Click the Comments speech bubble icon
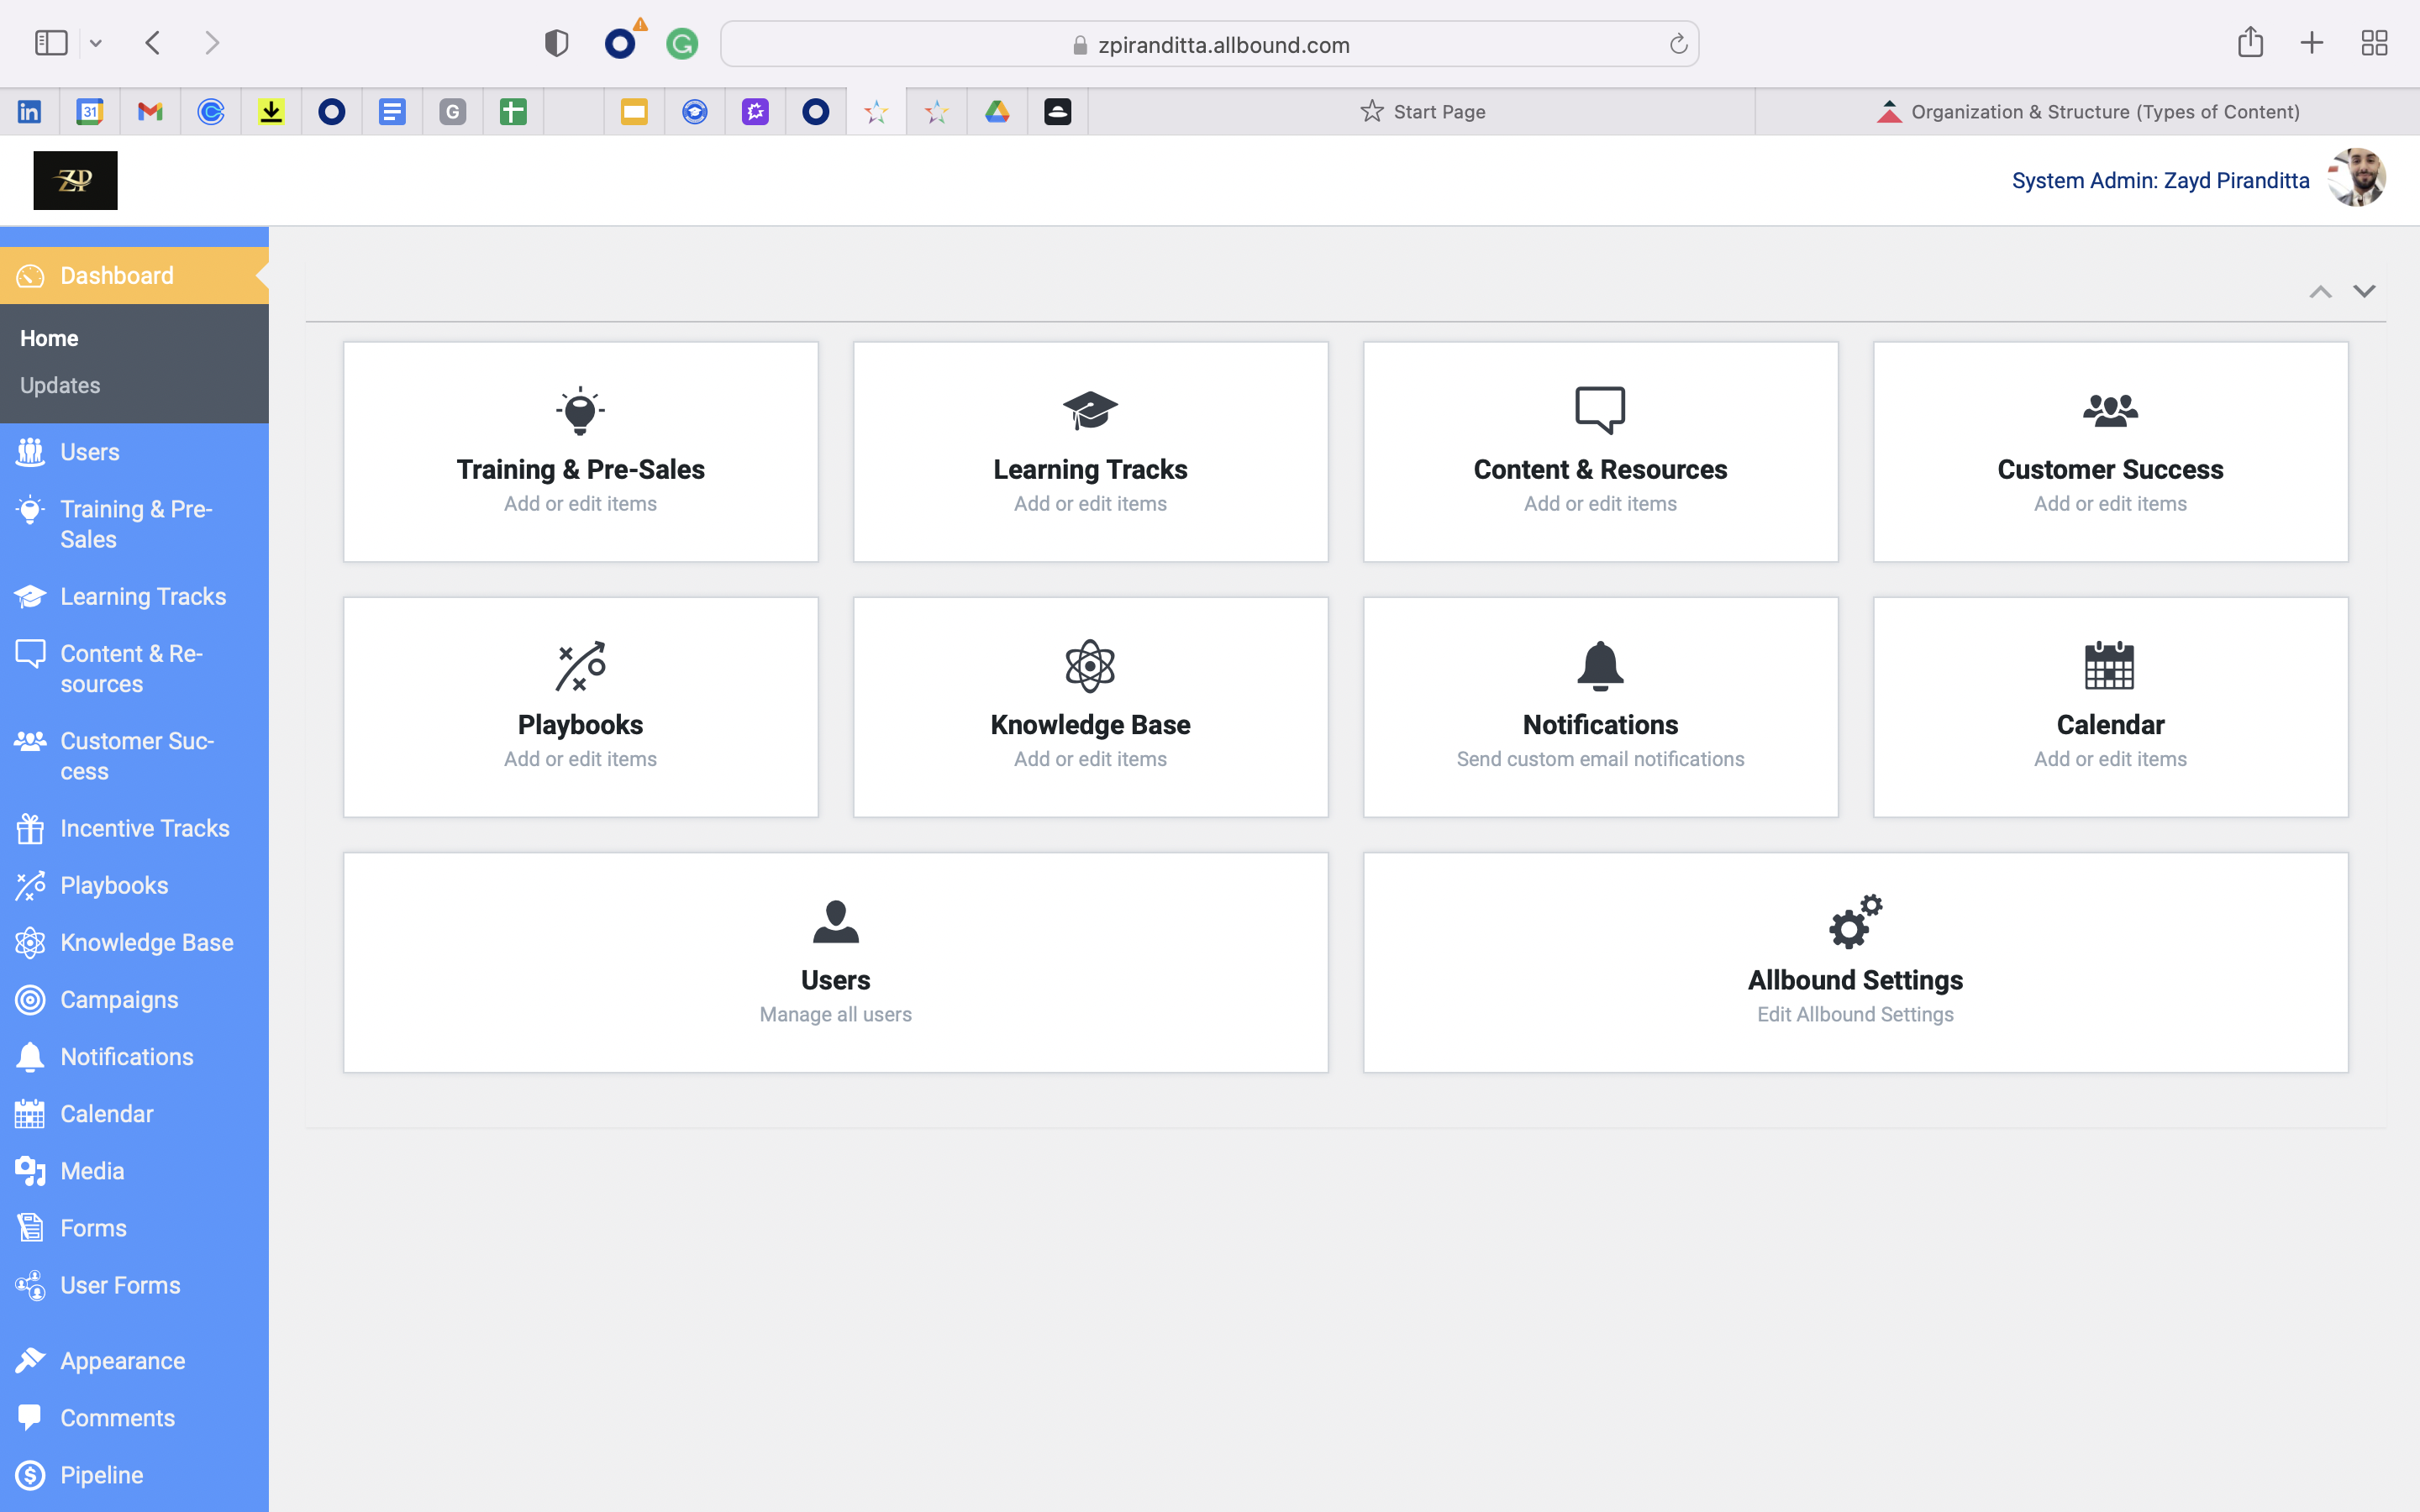Screen dimensions: 2420x1512 point(30,1418)
